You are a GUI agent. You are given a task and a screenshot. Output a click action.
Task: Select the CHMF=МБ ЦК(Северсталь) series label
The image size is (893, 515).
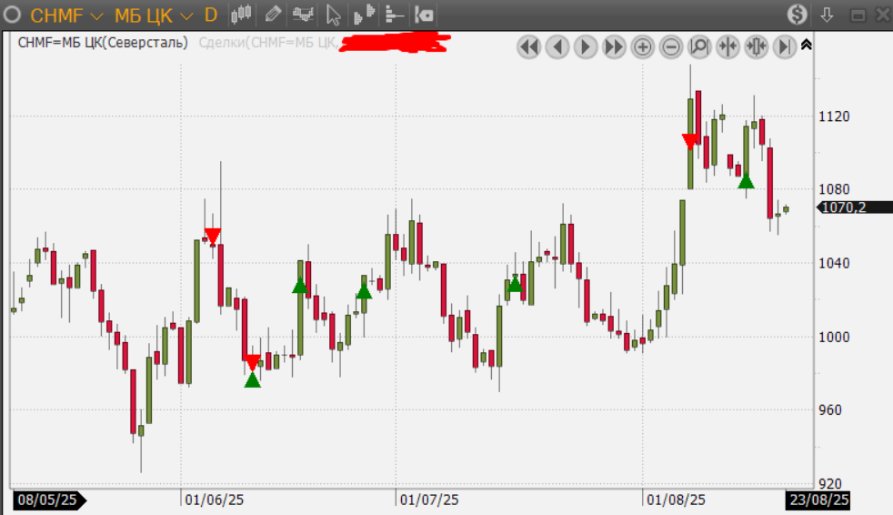[x=103, y=42]
